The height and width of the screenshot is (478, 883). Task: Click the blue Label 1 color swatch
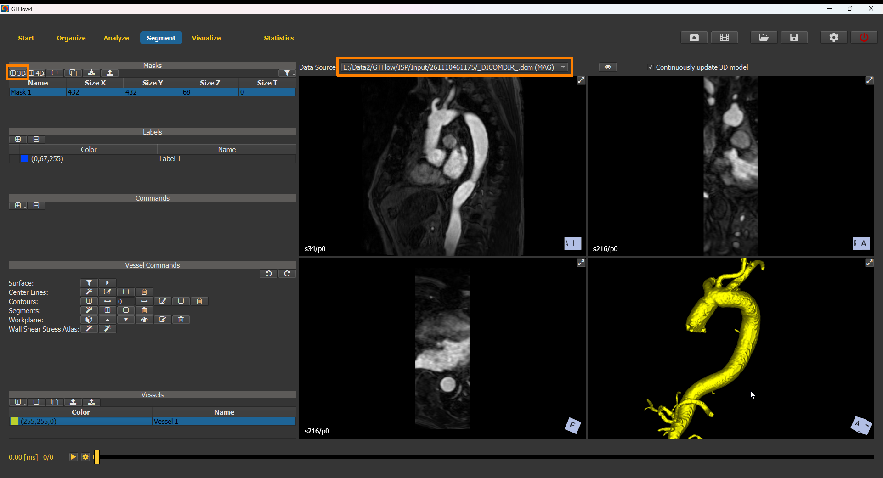point(25,159)
